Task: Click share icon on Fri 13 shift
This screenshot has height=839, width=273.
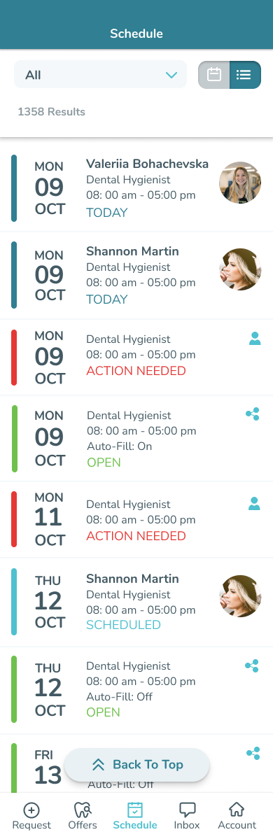Action: (x=253, y=754)
